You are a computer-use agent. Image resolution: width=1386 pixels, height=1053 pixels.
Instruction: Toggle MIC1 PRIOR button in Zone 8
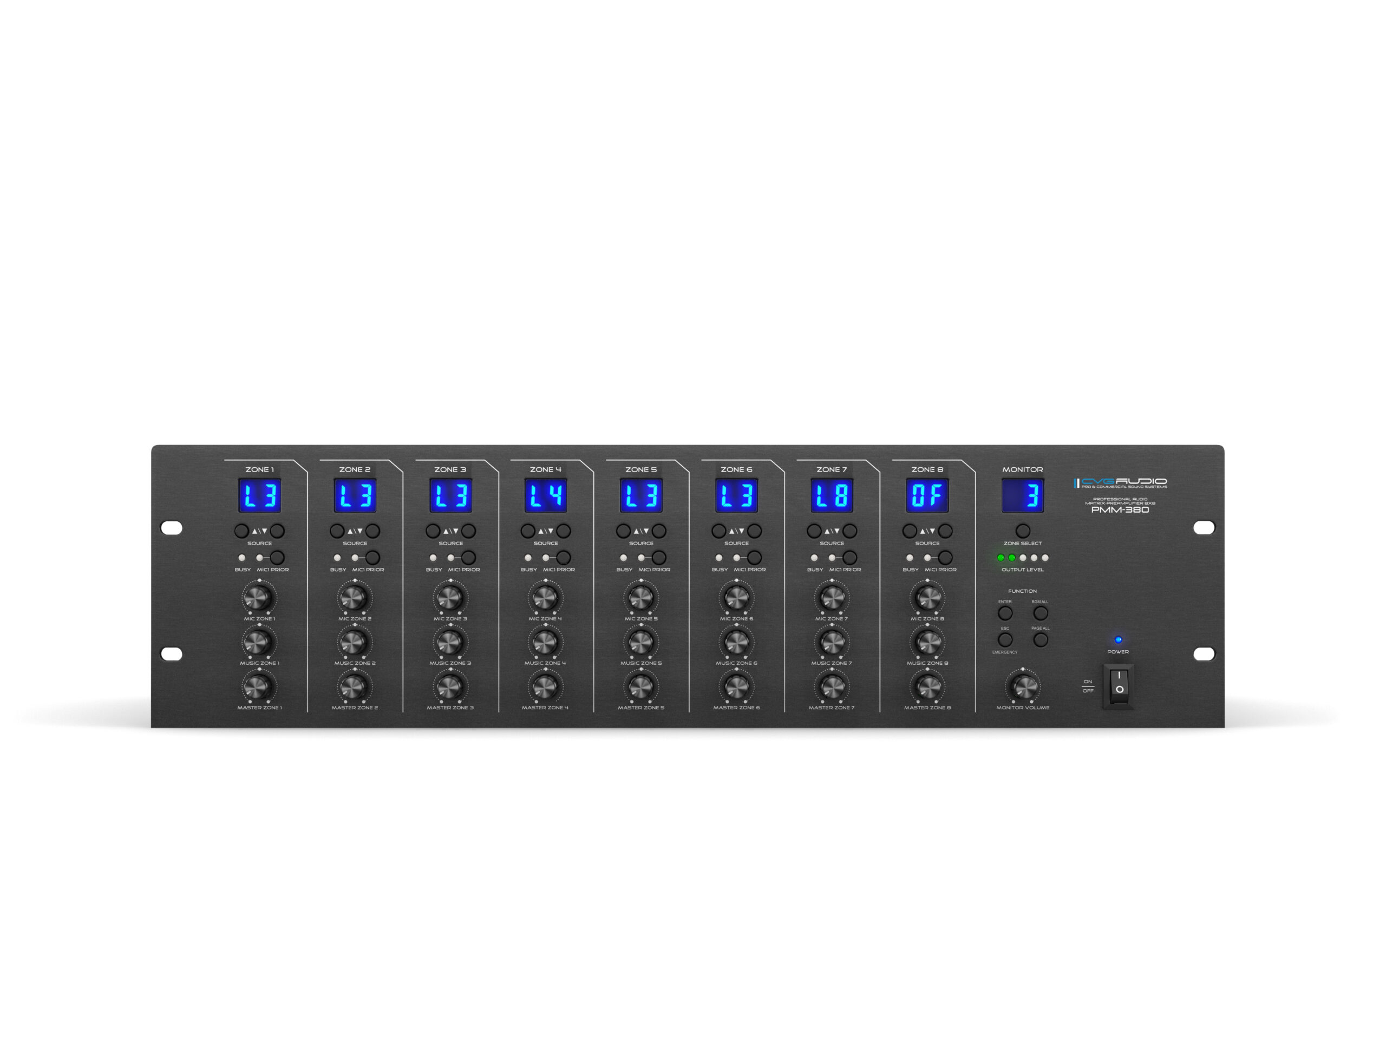pos(945,557)
